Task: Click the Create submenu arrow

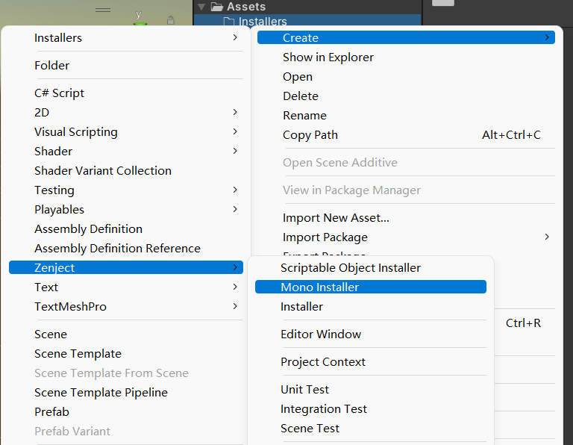Action: pyautogui.click(x=547, y=37)
